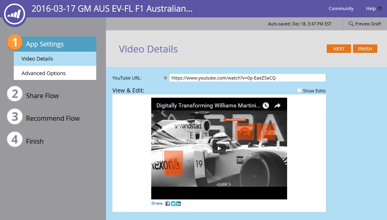Click the step 3 number circle
The image size is (387, 220).
(15, 117)
